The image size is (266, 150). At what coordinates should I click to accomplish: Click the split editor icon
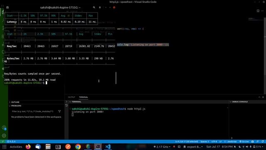[x=258, y=11]
